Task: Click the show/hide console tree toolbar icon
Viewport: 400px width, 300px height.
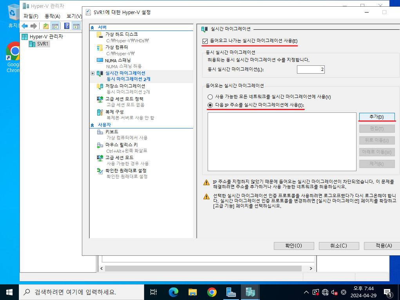Action: point(55,26)
